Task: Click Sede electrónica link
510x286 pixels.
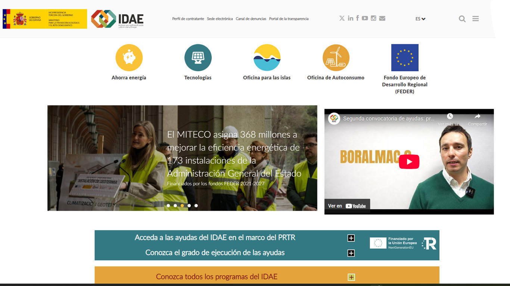Action: point(220,19)
